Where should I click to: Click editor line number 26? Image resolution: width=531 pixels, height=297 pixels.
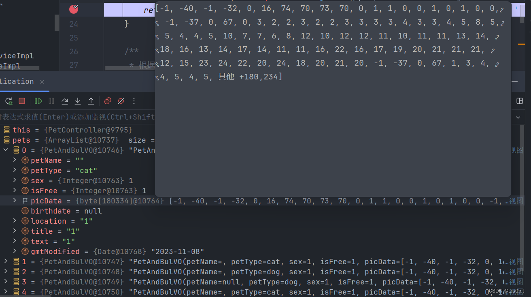point(74,51)
